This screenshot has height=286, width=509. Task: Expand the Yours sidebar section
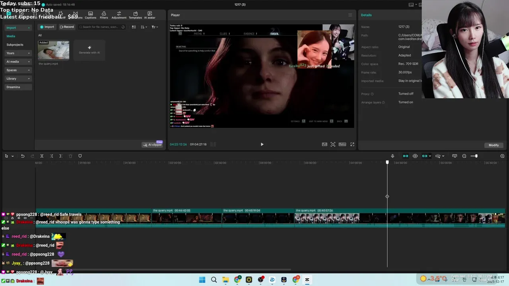coord(18,53)
